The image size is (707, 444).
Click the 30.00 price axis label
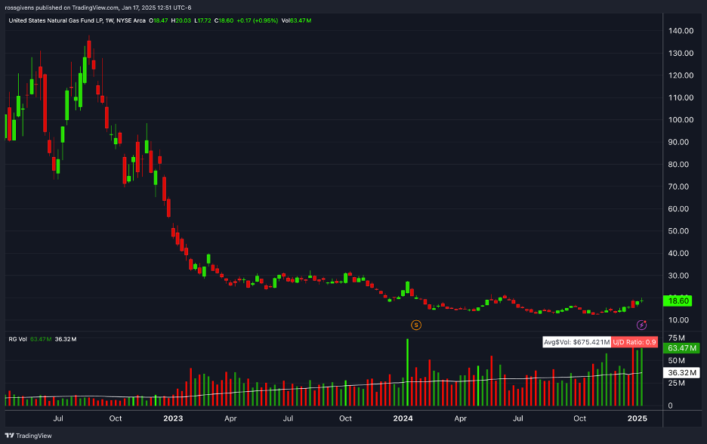pyautogui.click(x=678, y=276)
